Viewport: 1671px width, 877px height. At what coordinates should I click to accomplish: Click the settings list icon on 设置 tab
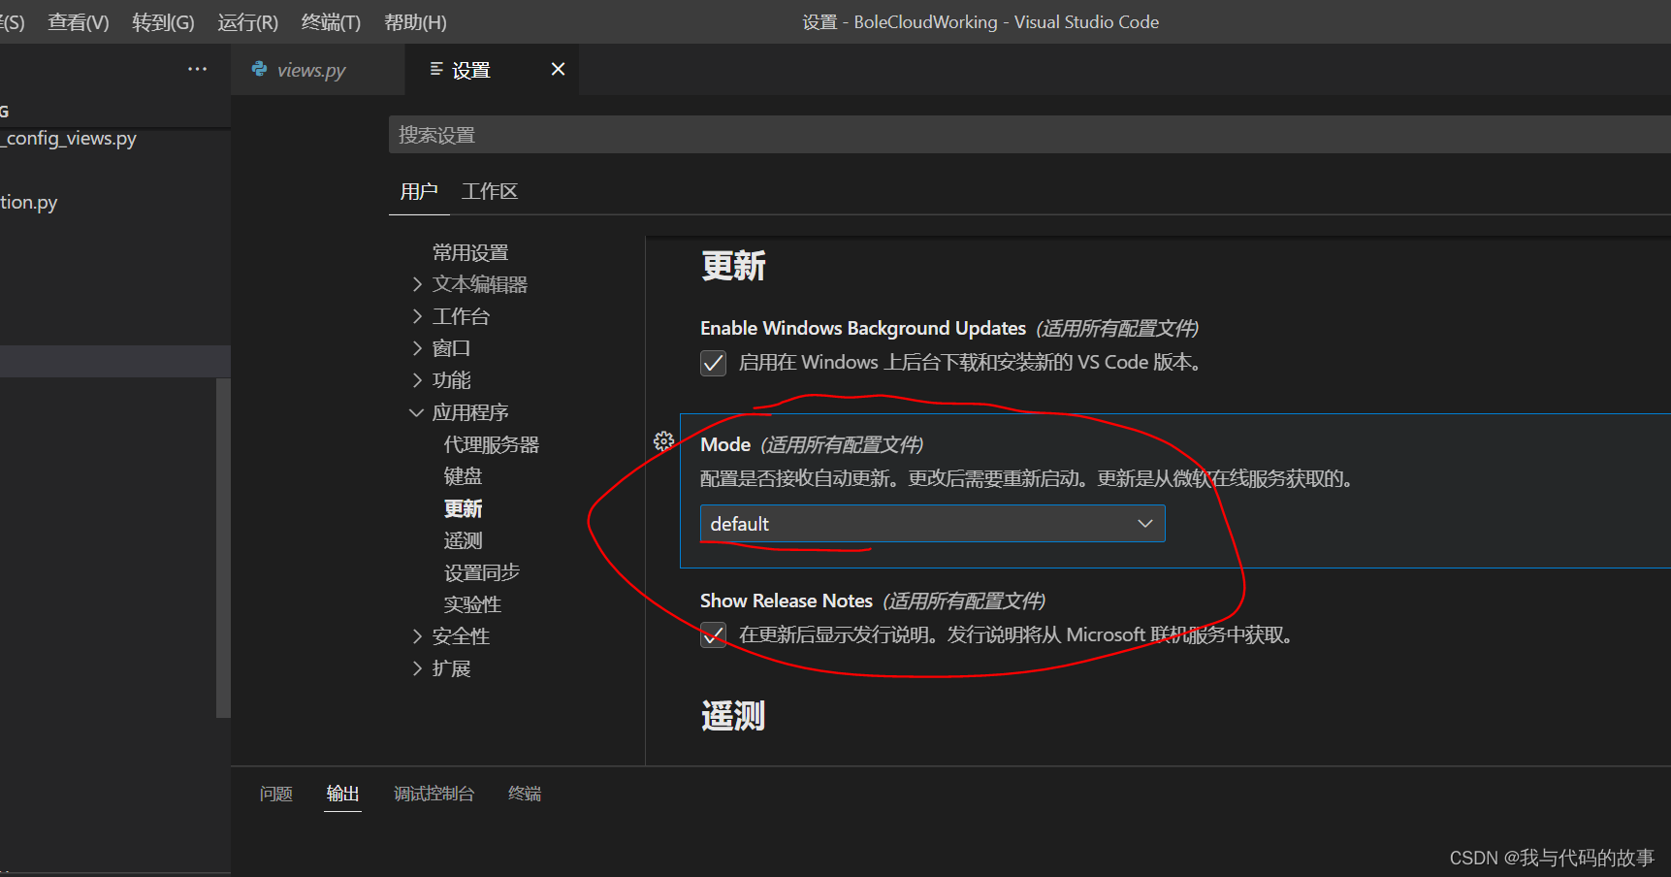point(436,69)
